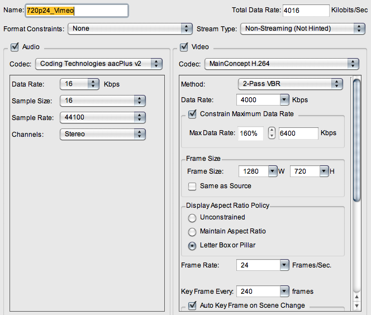Screen dimensions: 371x315
Task: Toggle the Audio checkbox
Action: click(x=15, y=47)
